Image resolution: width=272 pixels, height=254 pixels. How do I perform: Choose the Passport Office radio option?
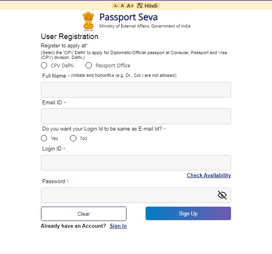pos(89,65)
